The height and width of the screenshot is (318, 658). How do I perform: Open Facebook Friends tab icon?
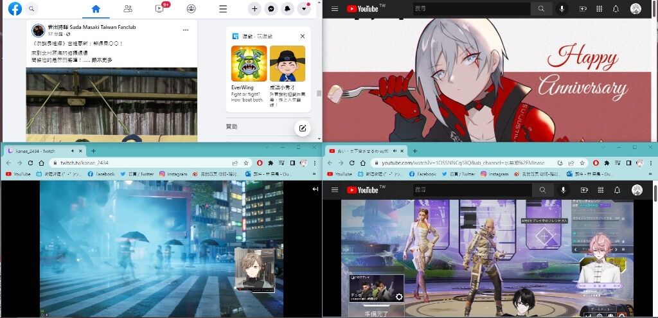pyautogui.click(x=128, y=8)
